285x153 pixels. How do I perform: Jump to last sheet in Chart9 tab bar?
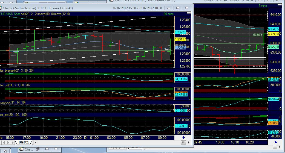click(x=12, y=142)
